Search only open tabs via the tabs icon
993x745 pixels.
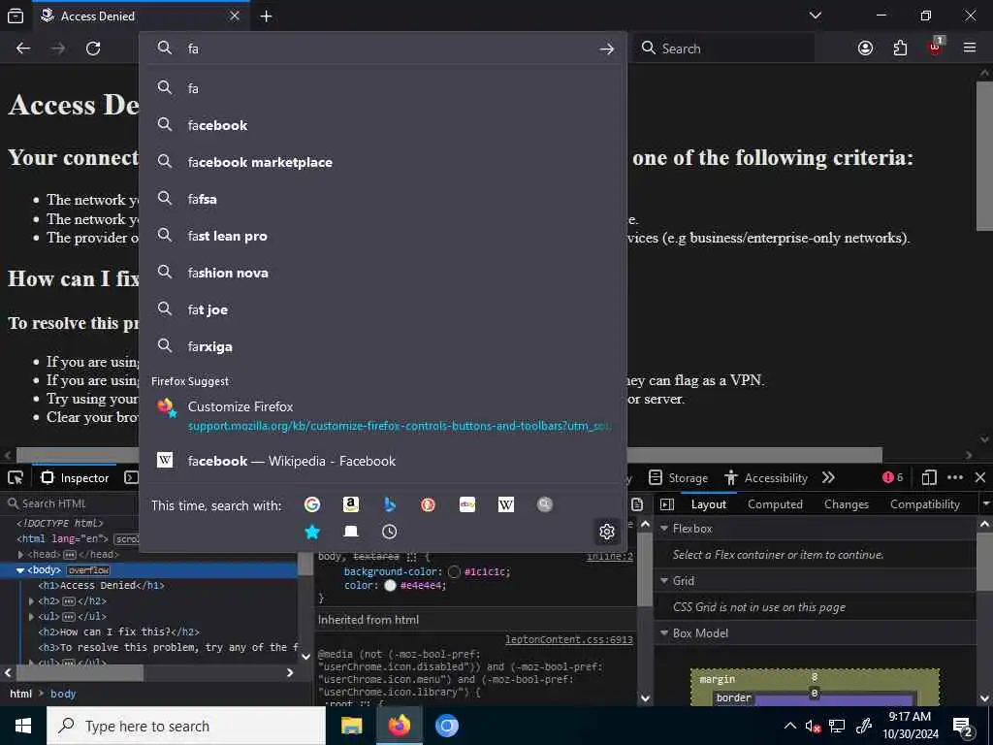[x=351, y=532]
